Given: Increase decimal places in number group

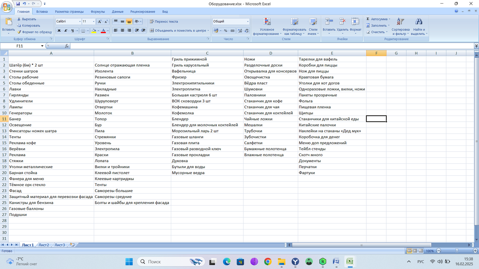Looking at the screenshot, I should 239,30.
